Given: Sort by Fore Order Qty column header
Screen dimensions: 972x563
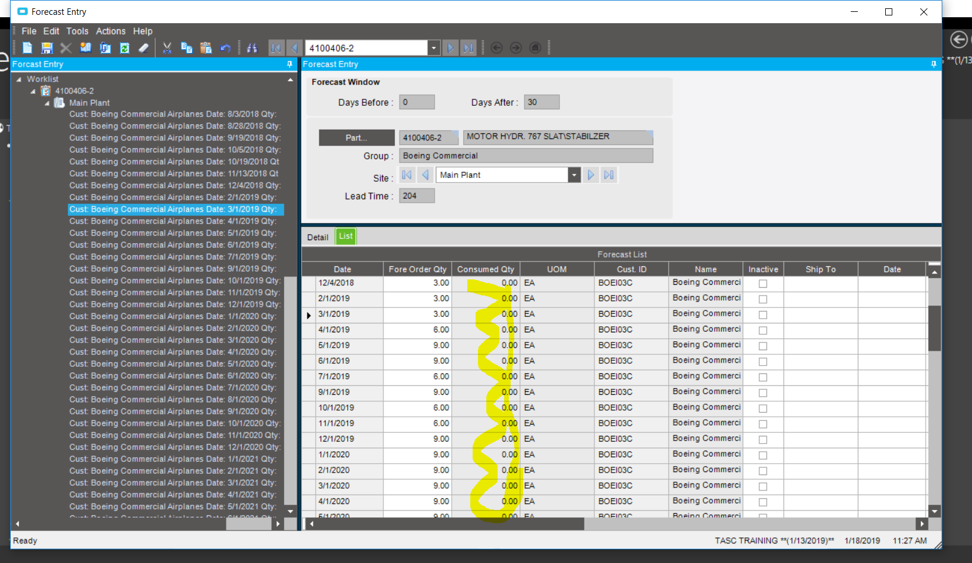Looking at the screenshot, I should coord(417,269).
